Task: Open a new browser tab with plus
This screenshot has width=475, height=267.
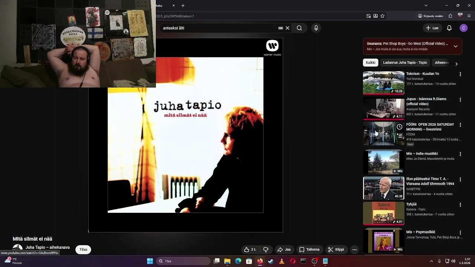Action: coord(183,6)
